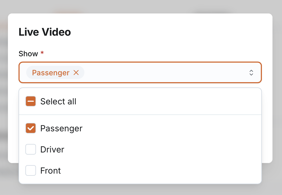Uncheck the Passenger checkbox in the list

point(31,128)
